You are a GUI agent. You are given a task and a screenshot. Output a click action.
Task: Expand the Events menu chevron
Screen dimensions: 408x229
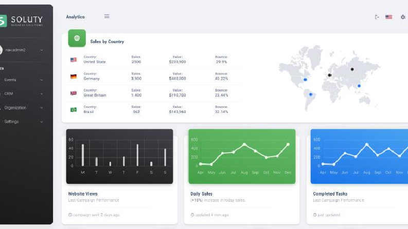41,80
